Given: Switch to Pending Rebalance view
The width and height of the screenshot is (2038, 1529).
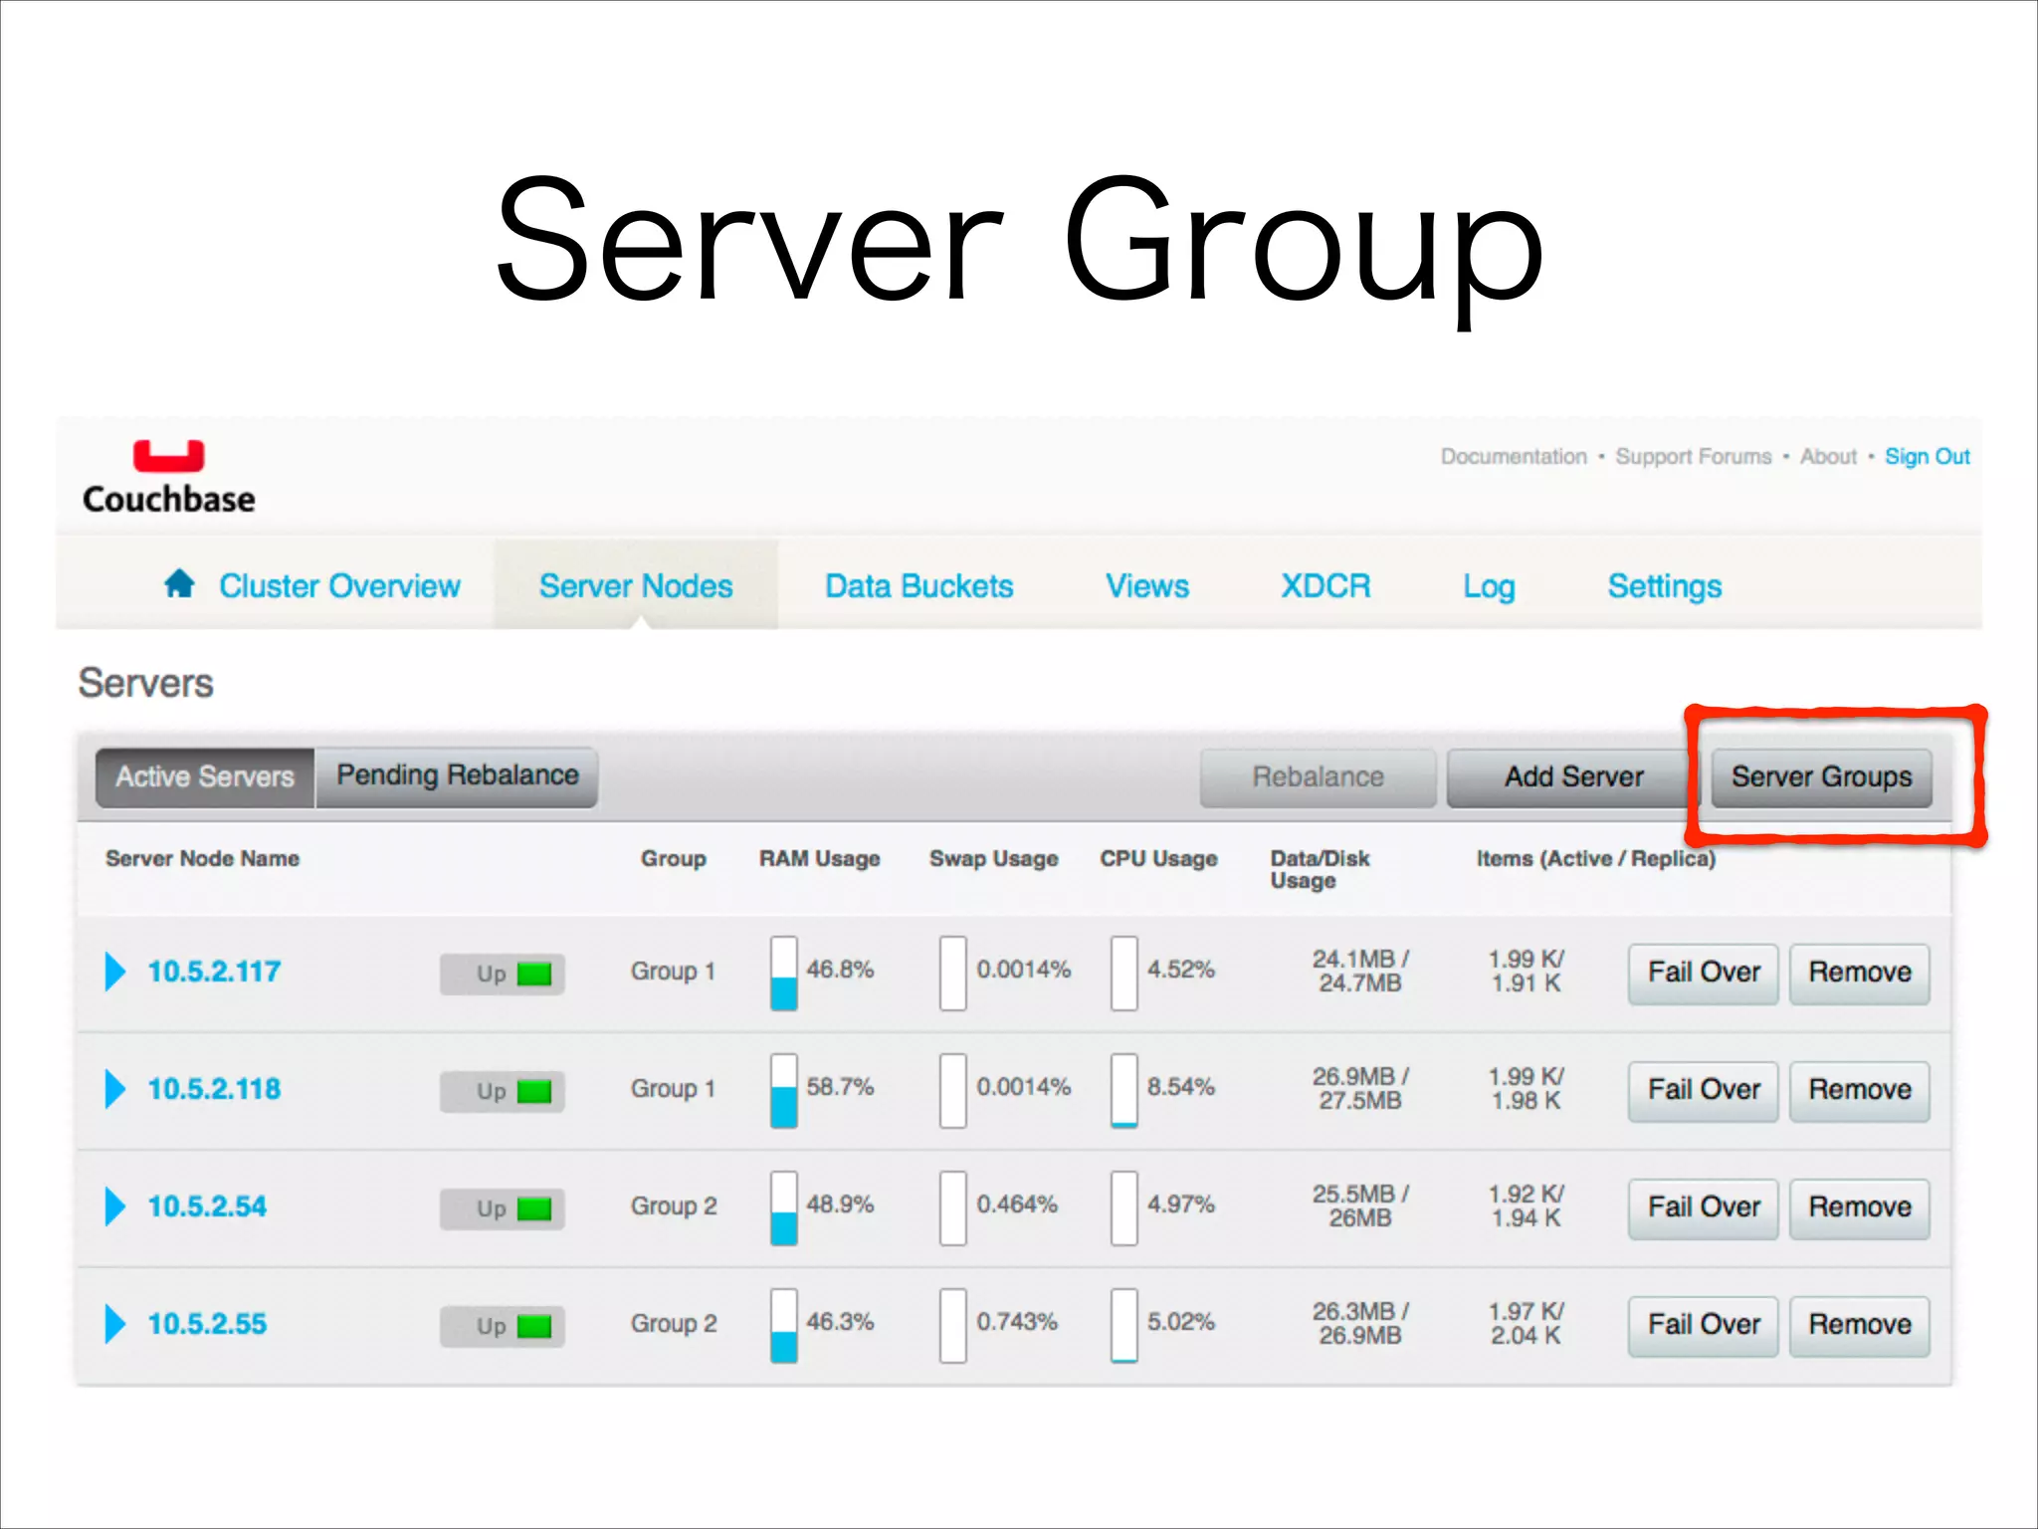Looking at the screenshot, I should pyautogui.click(x=457, y=776).
